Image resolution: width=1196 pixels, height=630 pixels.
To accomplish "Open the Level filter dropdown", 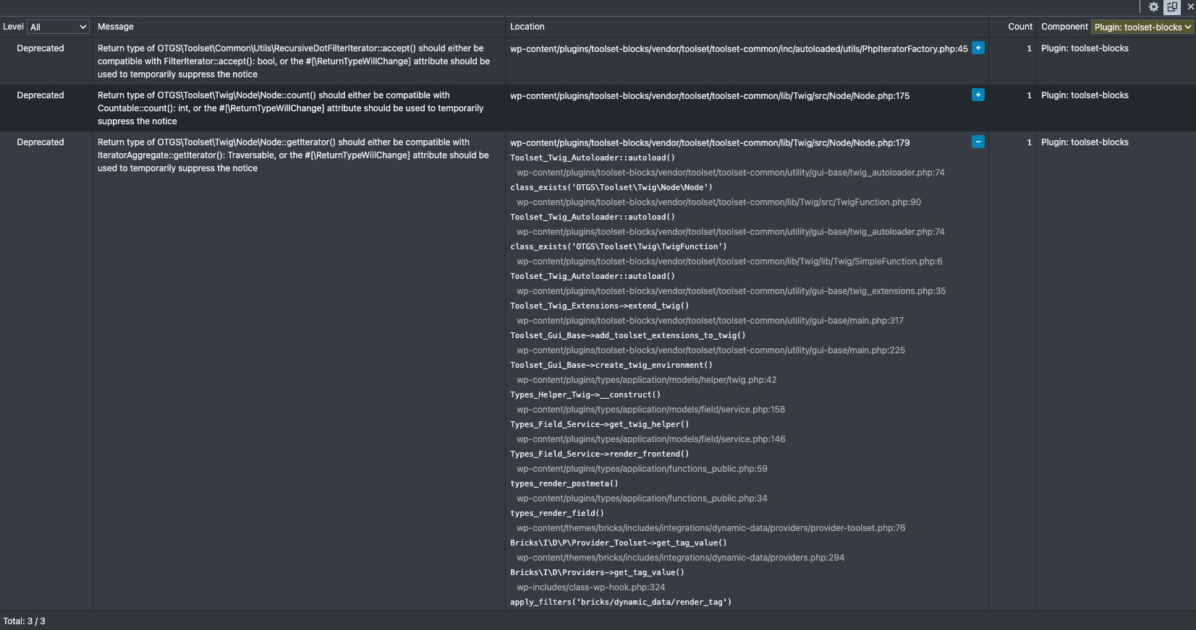I will [x=58, y=27].
